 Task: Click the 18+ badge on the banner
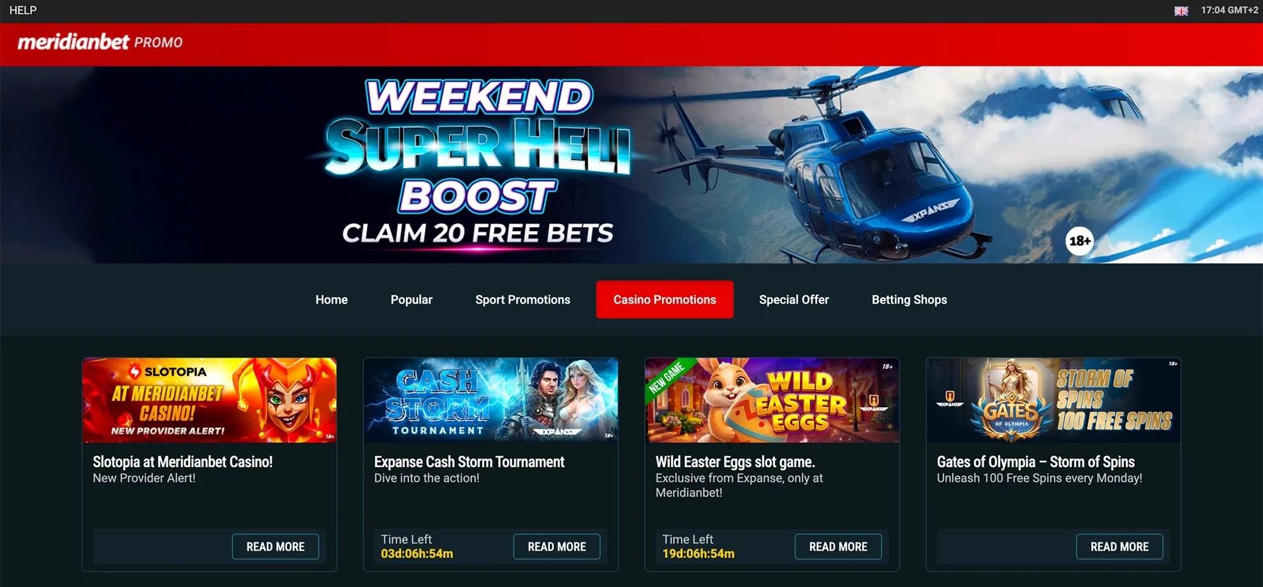pos(1079,241)
